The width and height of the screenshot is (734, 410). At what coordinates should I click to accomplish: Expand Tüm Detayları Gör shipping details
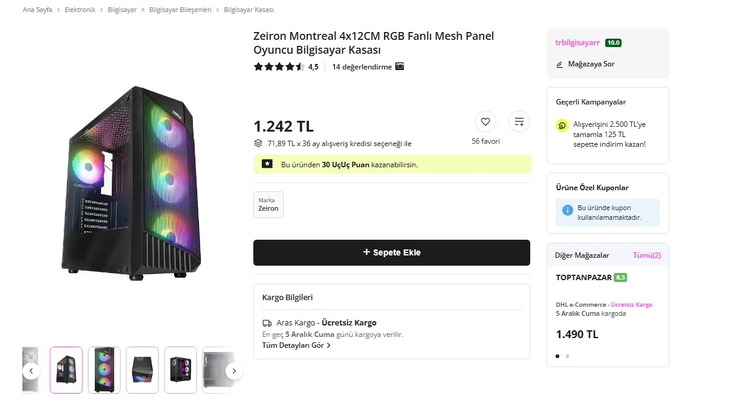click(296, 345)
